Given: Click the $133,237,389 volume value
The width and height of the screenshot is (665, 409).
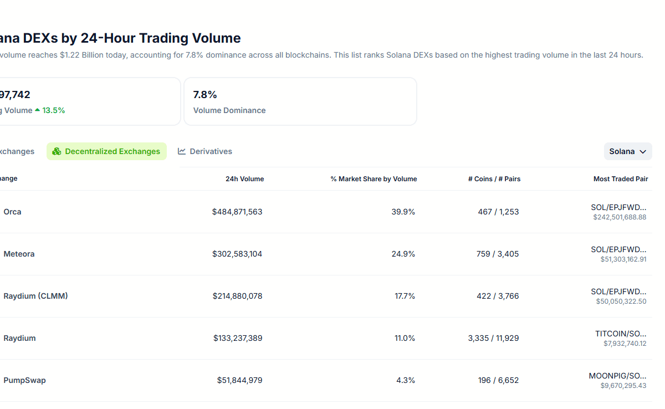Looking at the screenshot, I should coord(238,338).
